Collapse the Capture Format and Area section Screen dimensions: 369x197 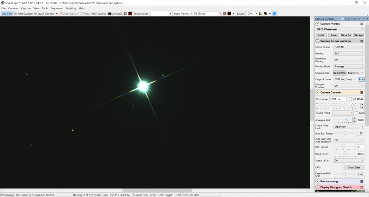[317, 41]
